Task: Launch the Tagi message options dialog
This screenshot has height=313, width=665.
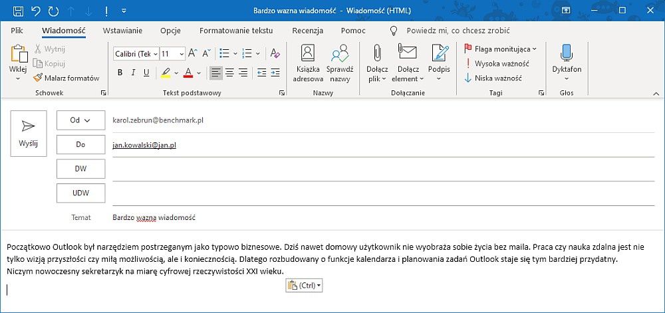Action: pyautogui.click(x=541, y=93)
